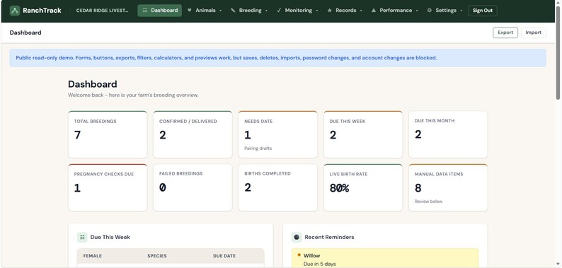The width and height of the screenshot is (562, 268).
Task: Open the Settings menu
Action: click(445, 11)
